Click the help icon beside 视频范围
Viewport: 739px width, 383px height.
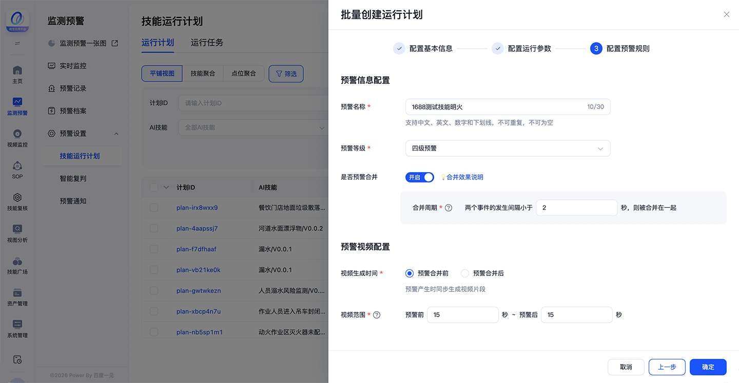377,315
